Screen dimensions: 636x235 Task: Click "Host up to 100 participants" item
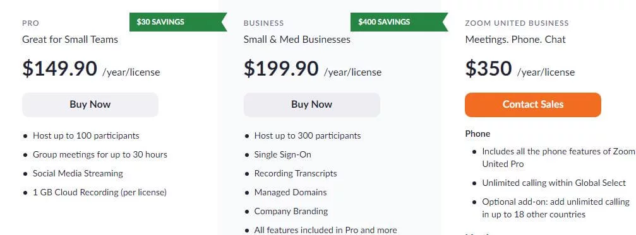tap(86, 135)
